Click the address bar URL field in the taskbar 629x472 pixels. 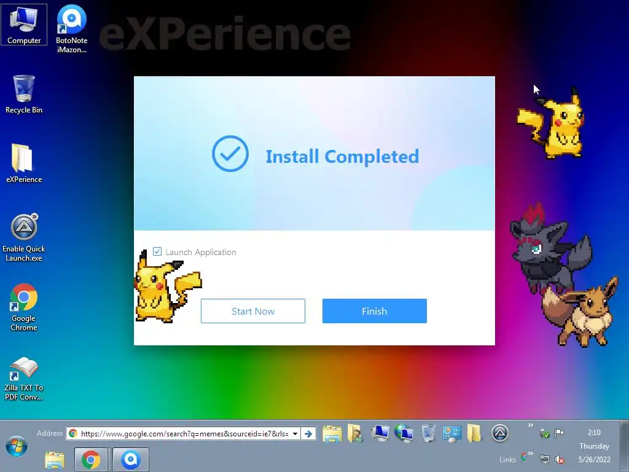pos(184,433)
